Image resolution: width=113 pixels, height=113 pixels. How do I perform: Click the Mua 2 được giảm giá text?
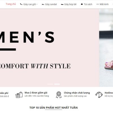[x=36, y=93]
